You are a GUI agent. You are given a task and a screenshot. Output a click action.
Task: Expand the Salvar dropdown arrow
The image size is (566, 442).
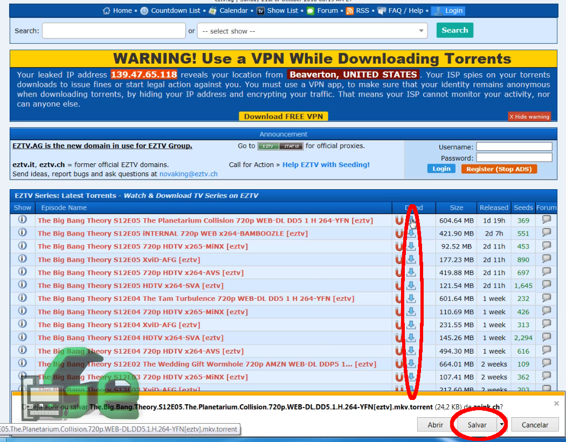501,425
